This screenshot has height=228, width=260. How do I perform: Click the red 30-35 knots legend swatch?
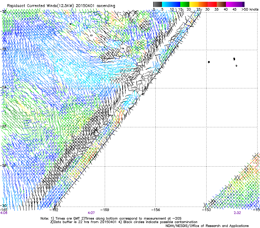(x=212, y=4)
